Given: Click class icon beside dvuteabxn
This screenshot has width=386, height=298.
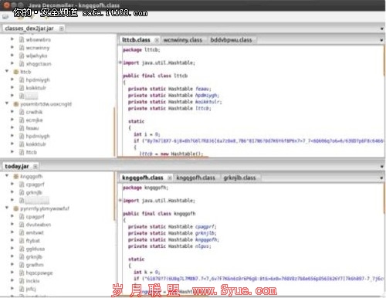Looking at the screenshot, I should (22, 225).
